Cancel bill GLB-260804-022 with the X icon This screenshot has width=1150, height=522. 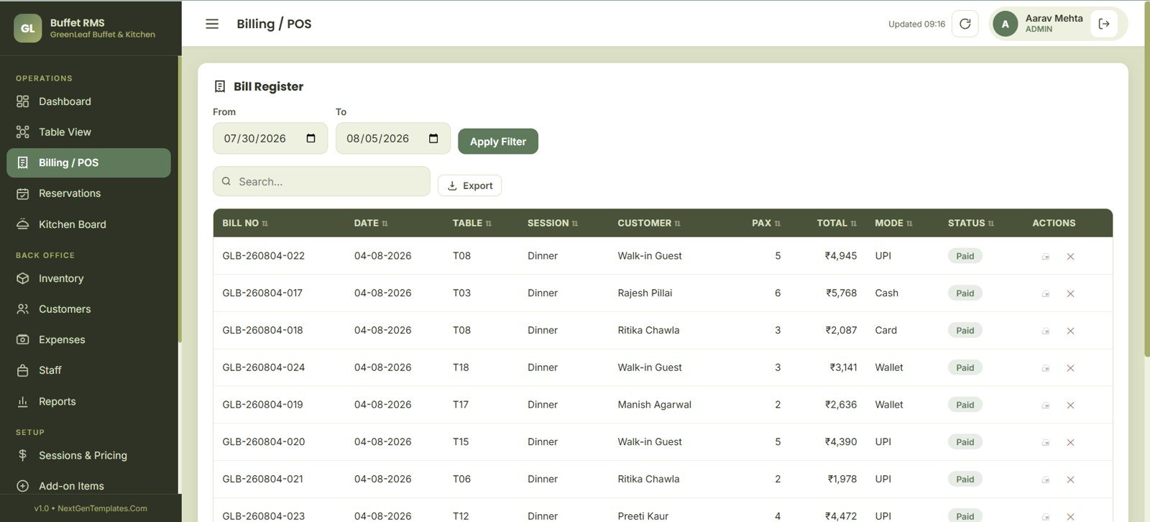click(1070, 257)
